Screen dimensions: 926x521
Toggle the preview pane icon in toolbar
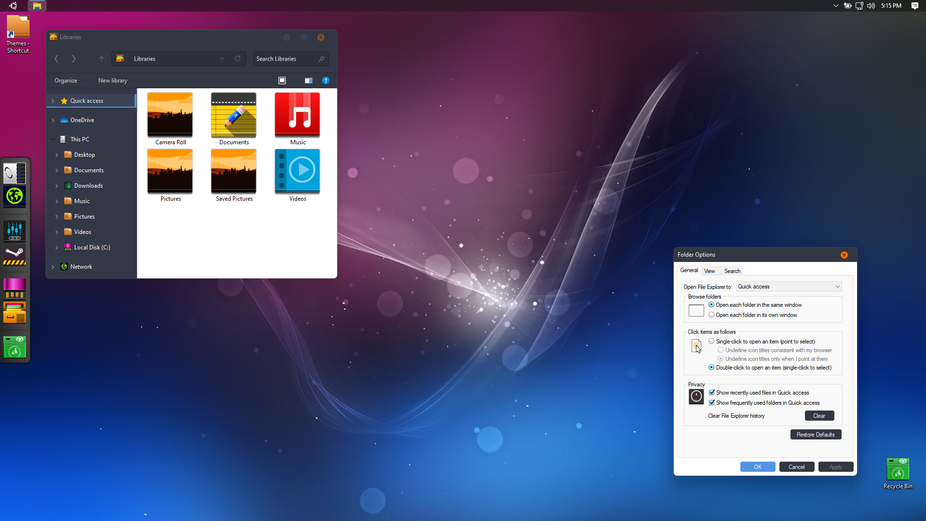click(x=308, y=81)
